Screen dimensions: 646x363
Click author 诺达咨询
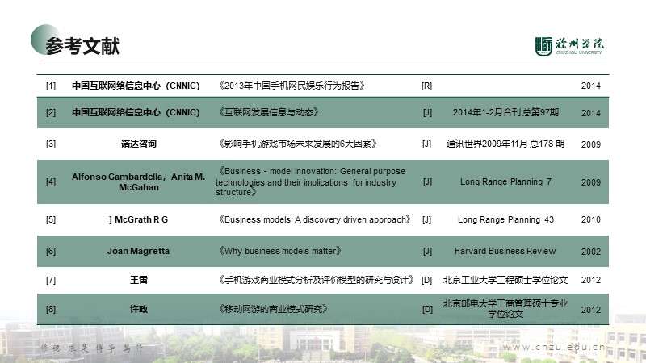pyautogui.click(x=138, y=144)
